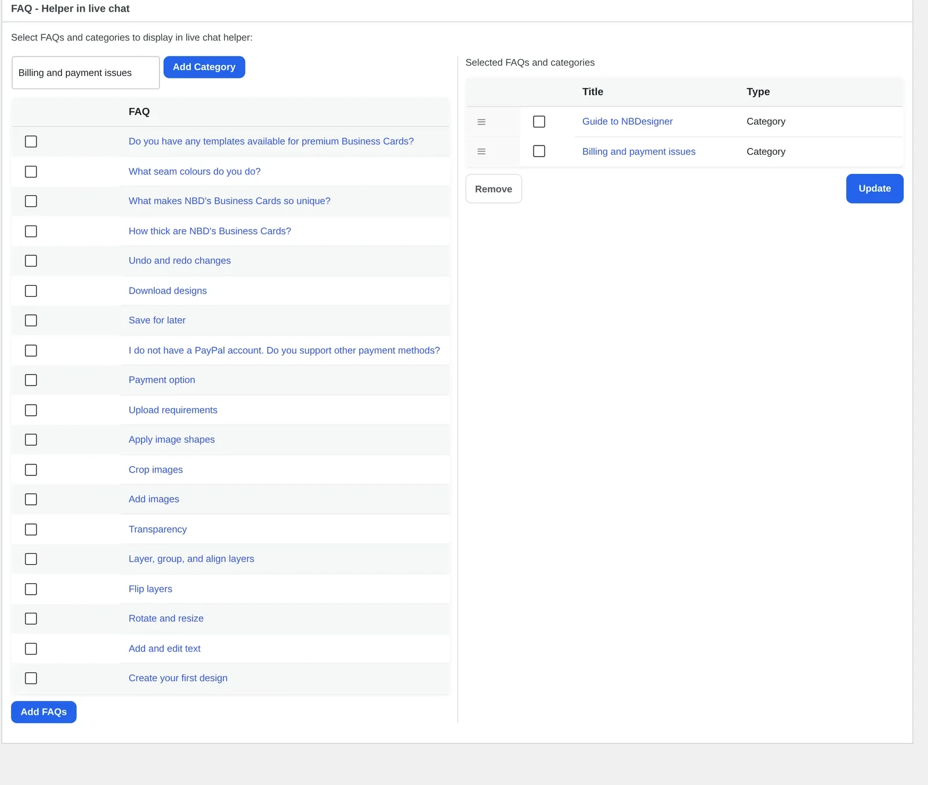Check the Create your first design checkbox
The width and height of the screenshot is (928, 785).
[x=31, y=678]
